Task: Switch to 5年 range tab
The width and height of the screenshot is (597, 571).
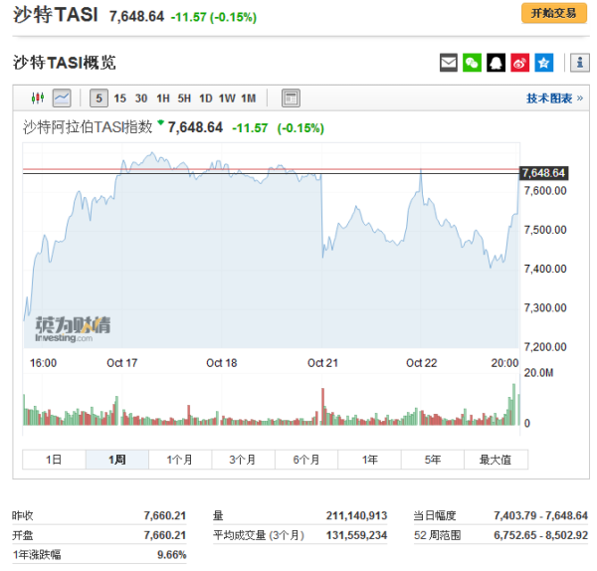Action: point(433,460)
